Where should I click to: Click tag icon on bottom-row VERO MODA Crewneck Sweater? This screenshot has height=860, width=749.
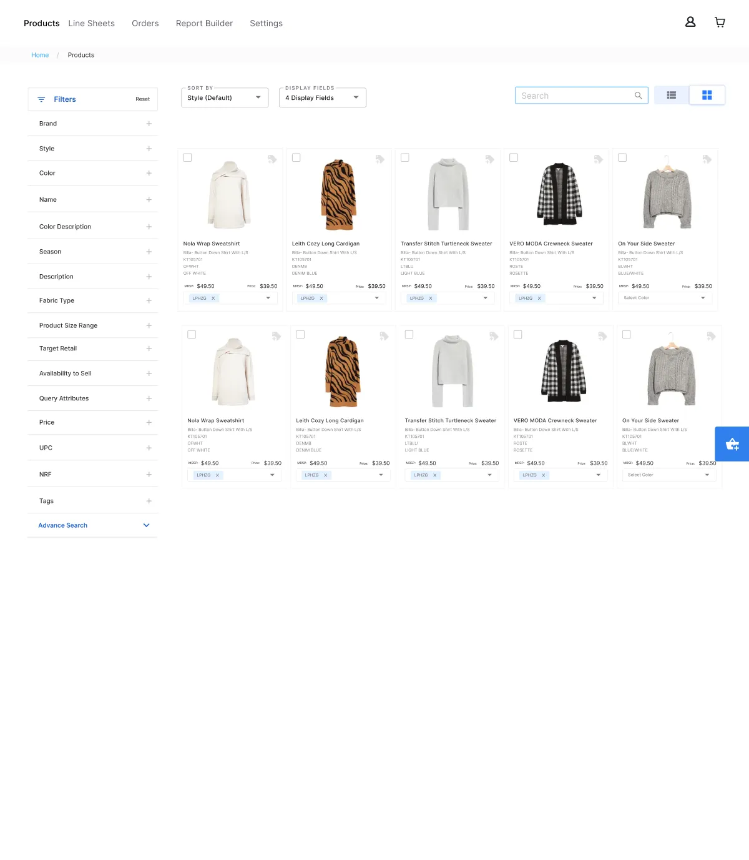tap(602, 336)
